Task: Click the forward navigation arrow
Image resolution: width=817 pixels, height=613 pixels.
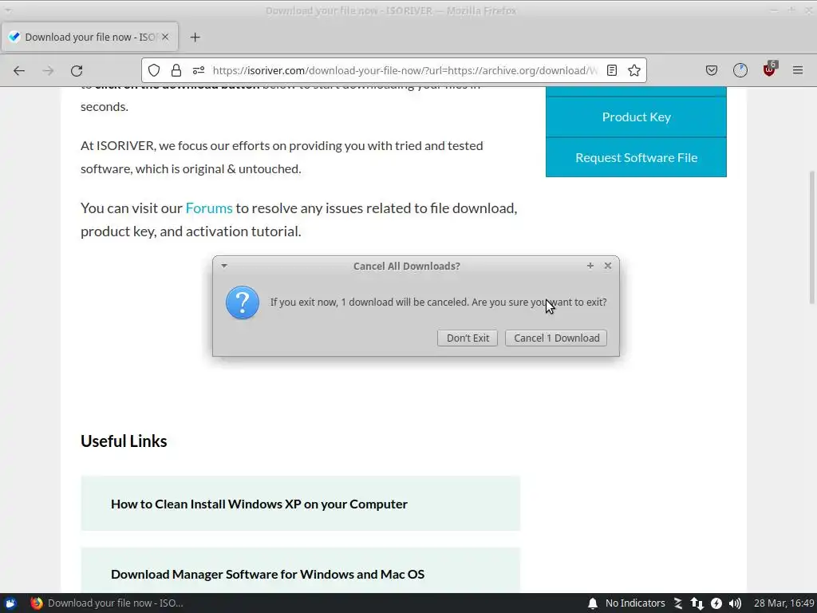Action: coord(48,70)
